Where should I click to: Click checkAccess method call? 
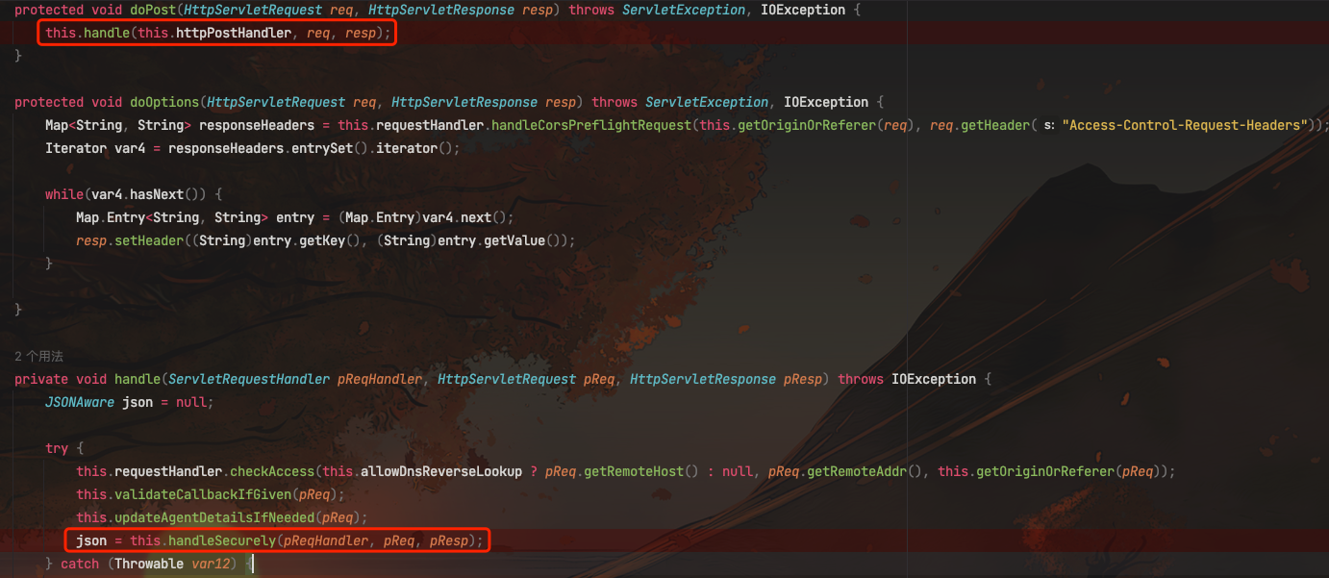click(272, 471)
